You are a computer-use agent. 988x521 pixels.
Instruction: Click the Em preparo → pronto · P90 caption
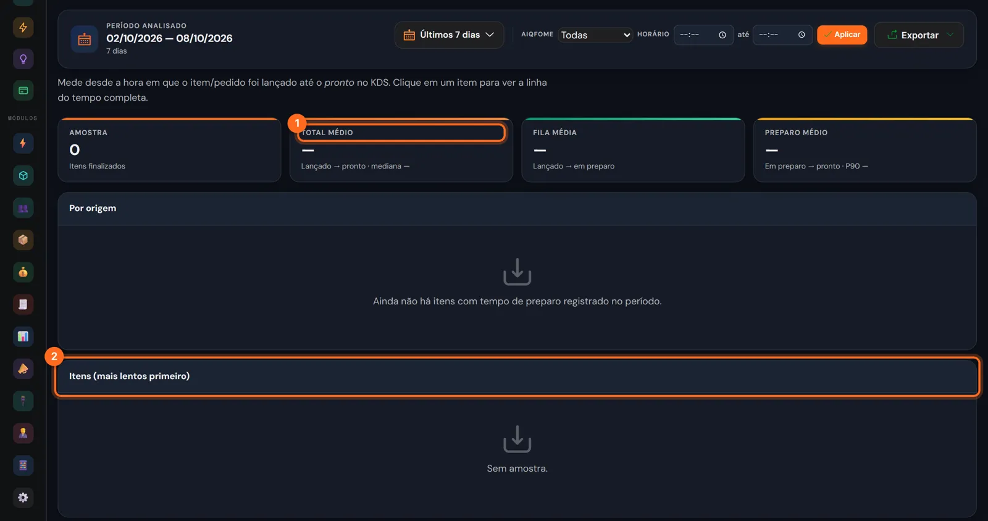tap(816, 166)
